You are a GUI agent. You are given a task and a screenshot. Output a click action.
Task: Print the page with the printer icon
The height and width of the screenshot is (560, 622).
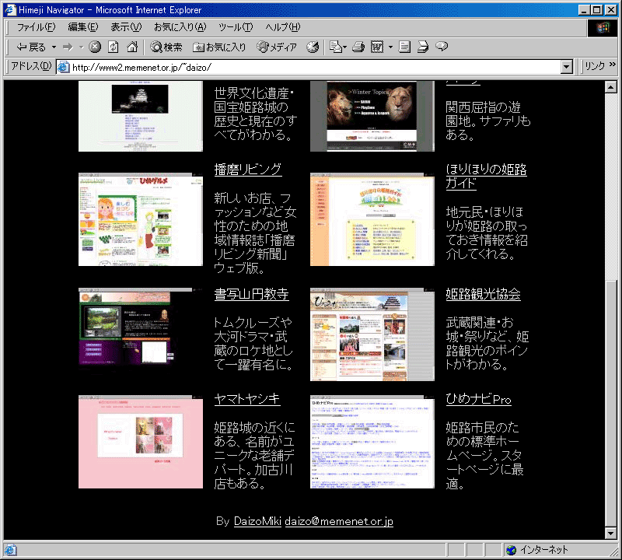coord(358,47)
